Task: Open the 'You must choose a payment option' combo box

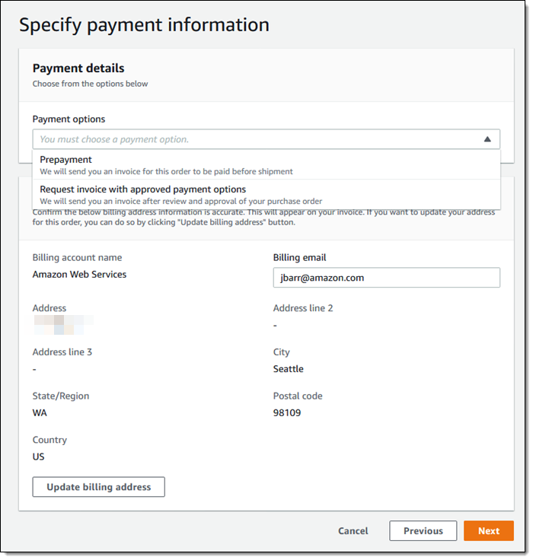Action: coord(259,139)
